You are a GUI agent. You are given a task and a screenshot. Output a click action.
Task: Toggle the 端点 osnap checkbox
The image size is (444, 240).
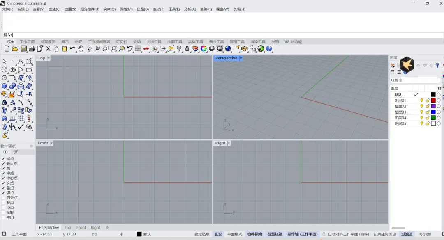3,159
